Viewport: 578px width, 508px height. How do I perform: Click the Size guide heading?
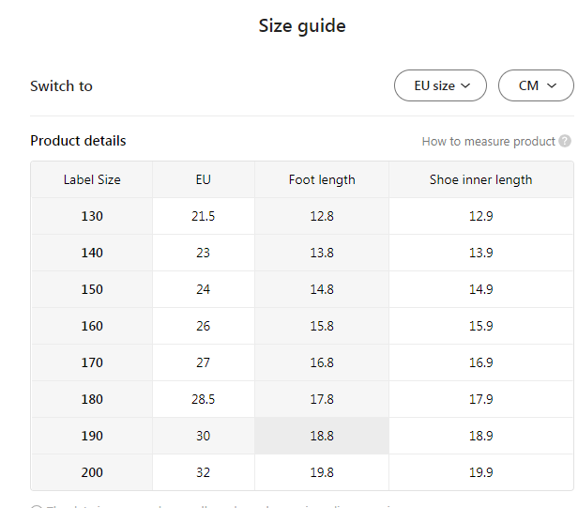(x=302, y=26)
